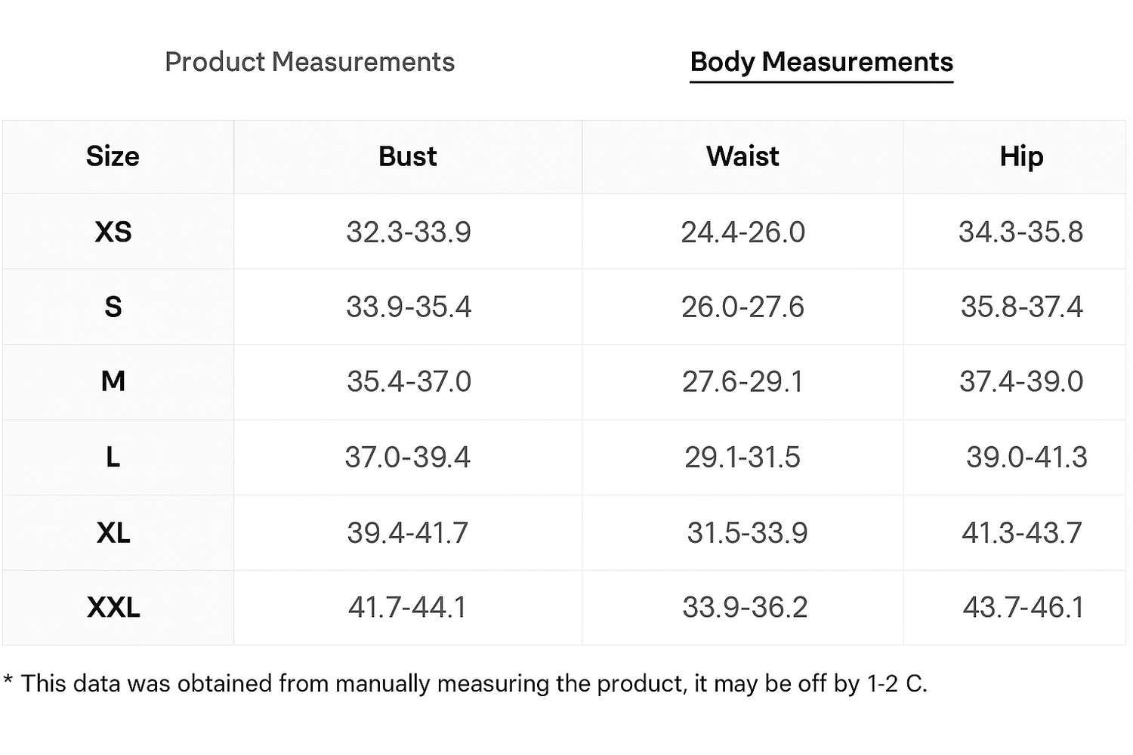The height and width of the screenshot is (755, 1133).
Task: Select the XS size row label
Action: pyautogui.click(x=113, y=231)
